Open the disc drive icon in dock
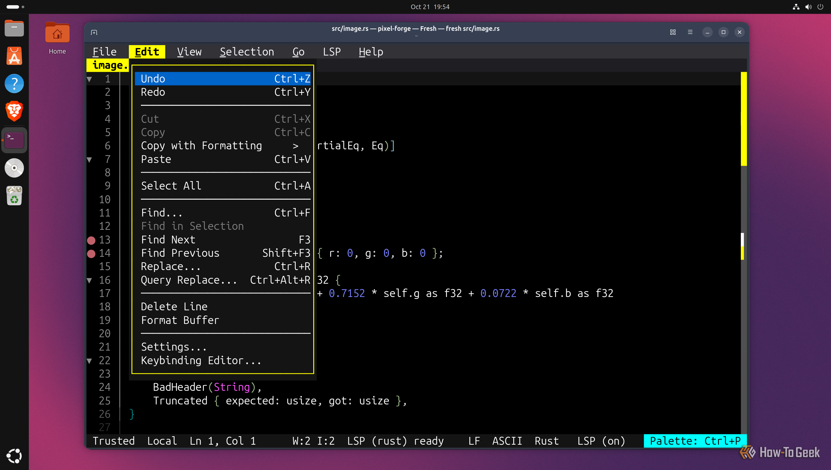This screenshot has height=470, width=831. click(x=14, y=168)
